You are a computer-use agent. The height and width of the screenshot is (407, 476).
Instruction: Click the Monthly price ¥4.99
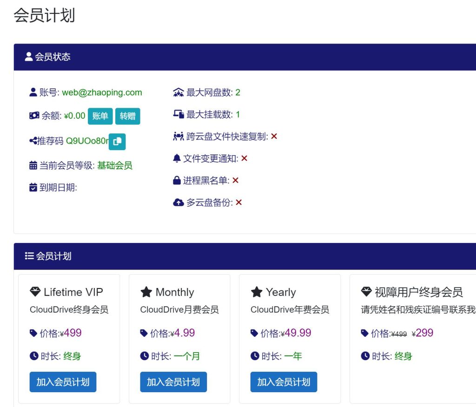coord(182,333)
